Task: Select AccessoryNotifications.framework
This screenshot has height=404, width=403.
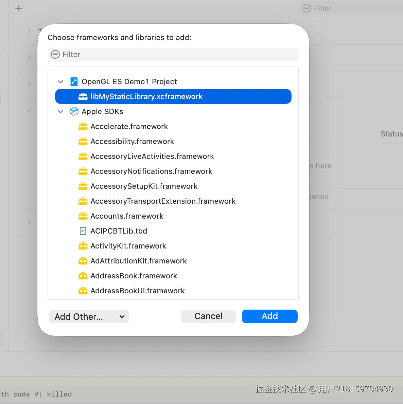Action: pyautogui.click(x=173, y=171)
